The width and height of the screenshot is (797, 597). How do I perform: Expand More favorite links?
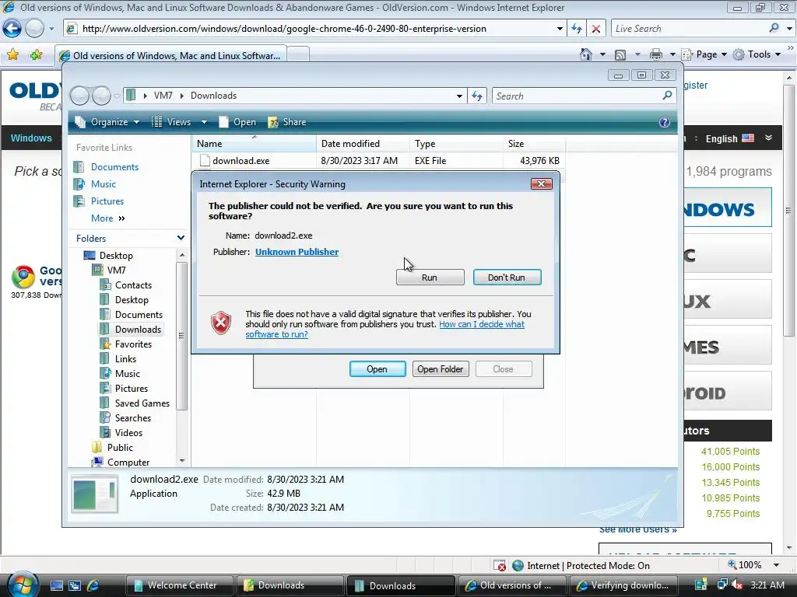click(x=107, y=218)
